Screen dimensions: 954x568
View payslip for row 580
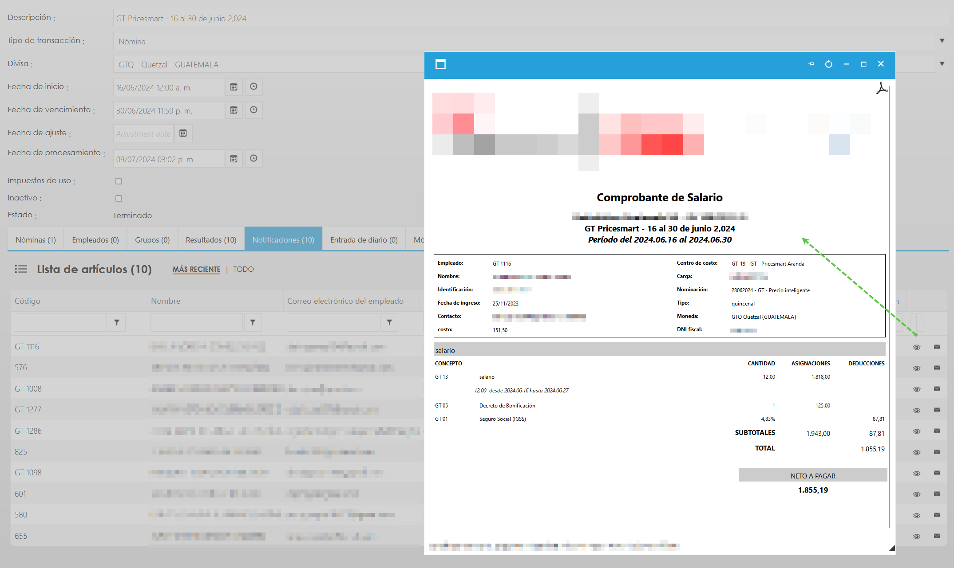[917, 515]
